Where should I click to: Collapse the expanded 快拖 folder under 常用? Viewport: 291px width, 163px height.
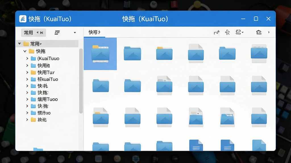coord(25,51)
